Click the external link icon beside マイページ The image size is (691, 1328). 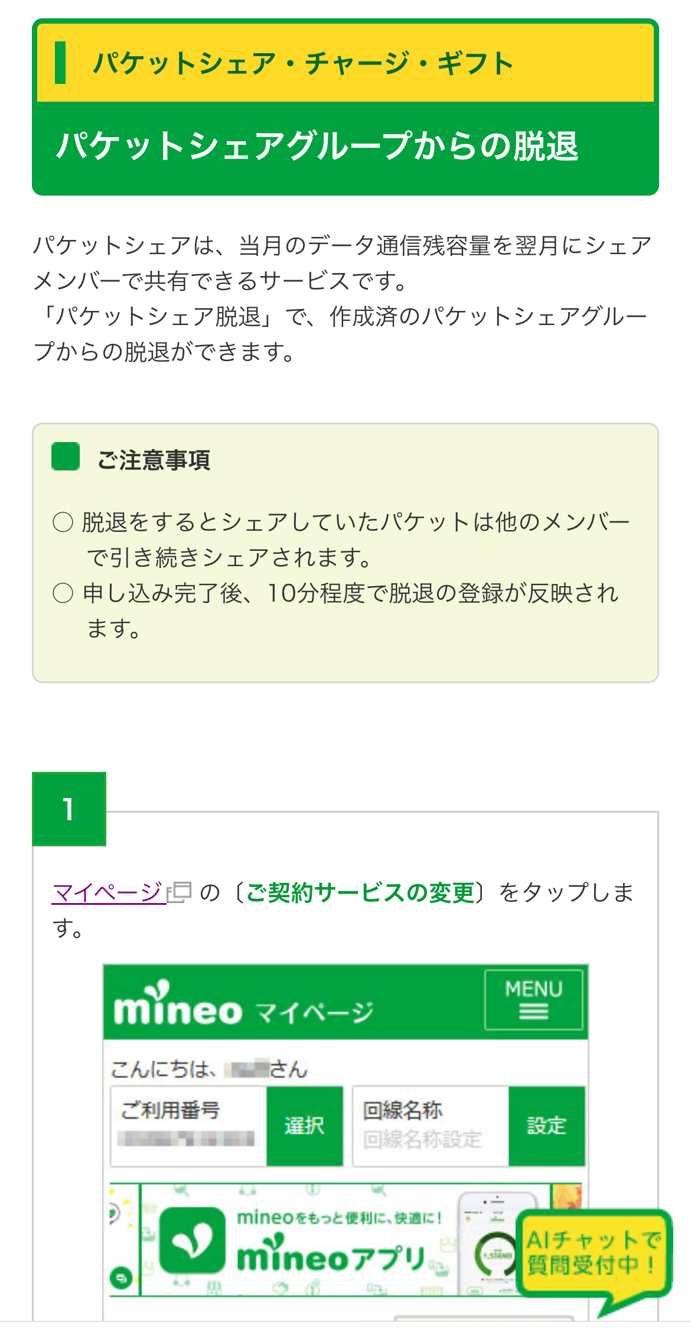(x=180, y=892)
